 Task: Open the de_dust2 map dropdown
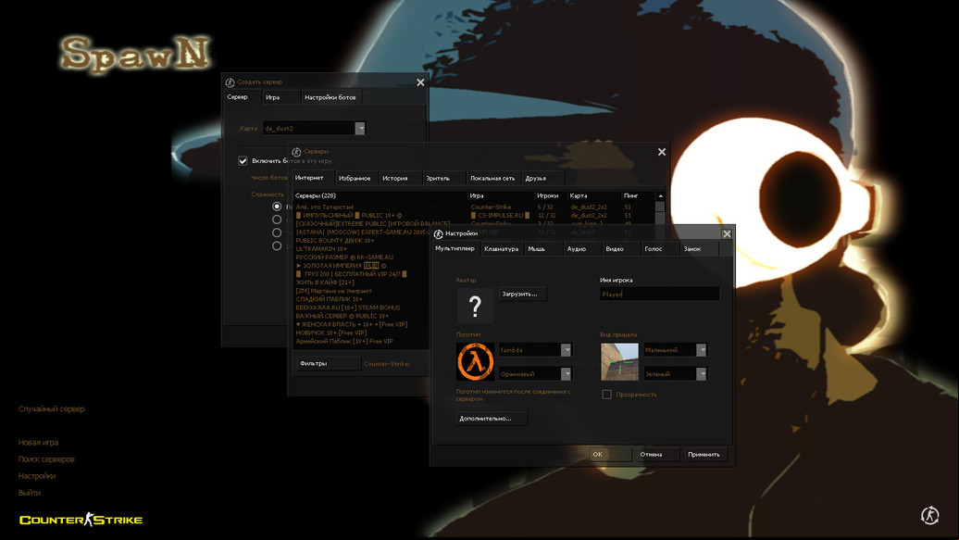[360, 128]
